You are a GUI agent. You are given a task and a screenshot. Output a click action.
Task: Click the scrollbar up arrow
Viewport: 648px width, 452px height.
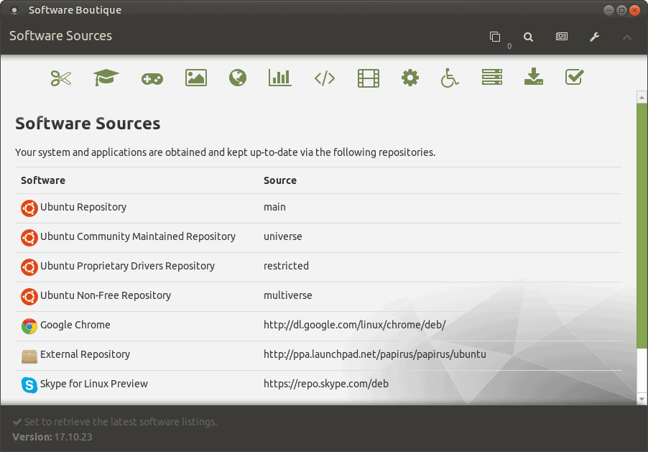point(642,98)
